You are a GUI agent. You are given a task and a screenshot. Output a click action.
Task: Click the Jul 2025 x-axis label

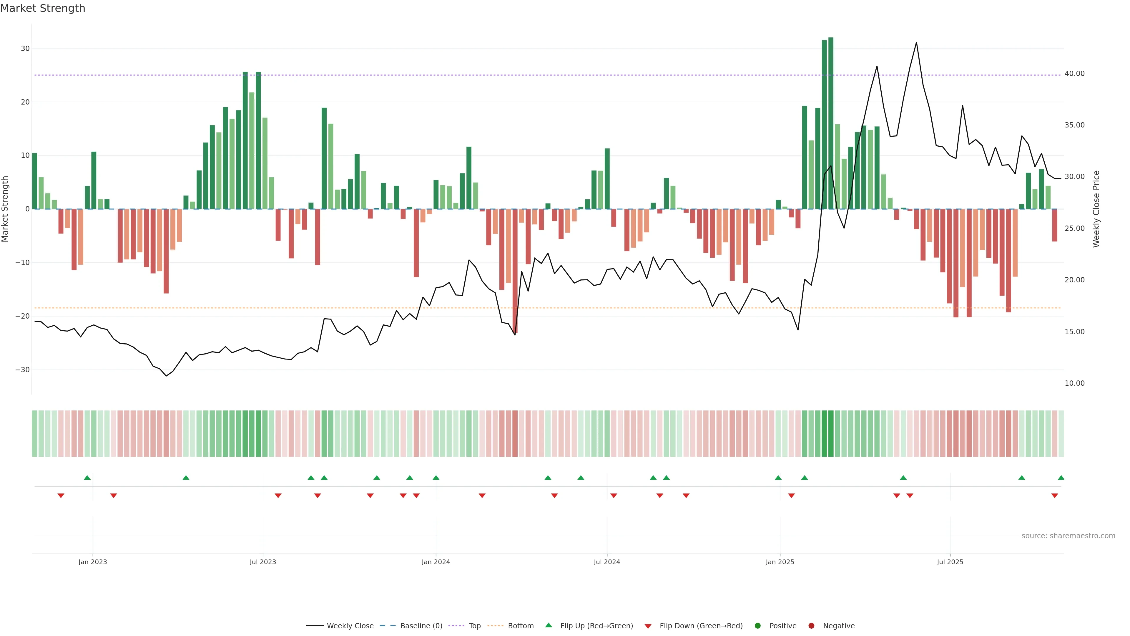click(x=950, y=562)
